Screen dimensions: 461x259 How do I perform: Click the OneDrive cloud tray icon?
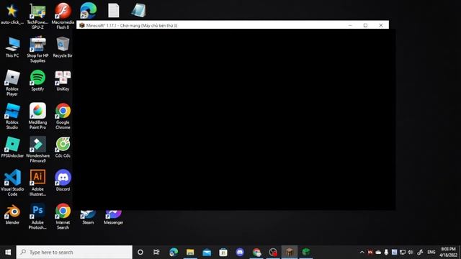click(x=378, y=252)
